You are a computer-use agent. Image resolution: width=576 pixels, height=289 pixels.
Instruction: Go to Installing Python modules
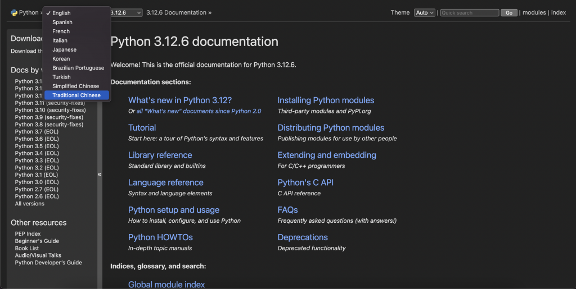[326, 100]
